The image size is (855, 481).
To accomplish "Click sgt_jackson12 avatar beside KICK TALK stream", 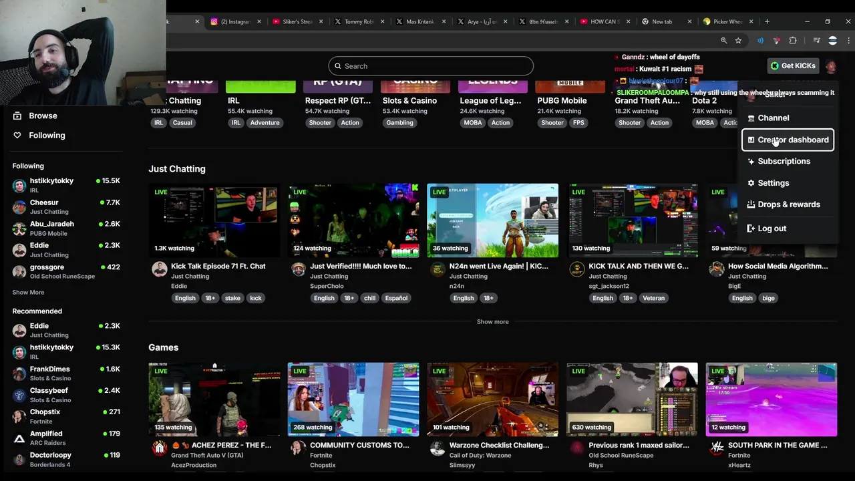I will point(577,269).
